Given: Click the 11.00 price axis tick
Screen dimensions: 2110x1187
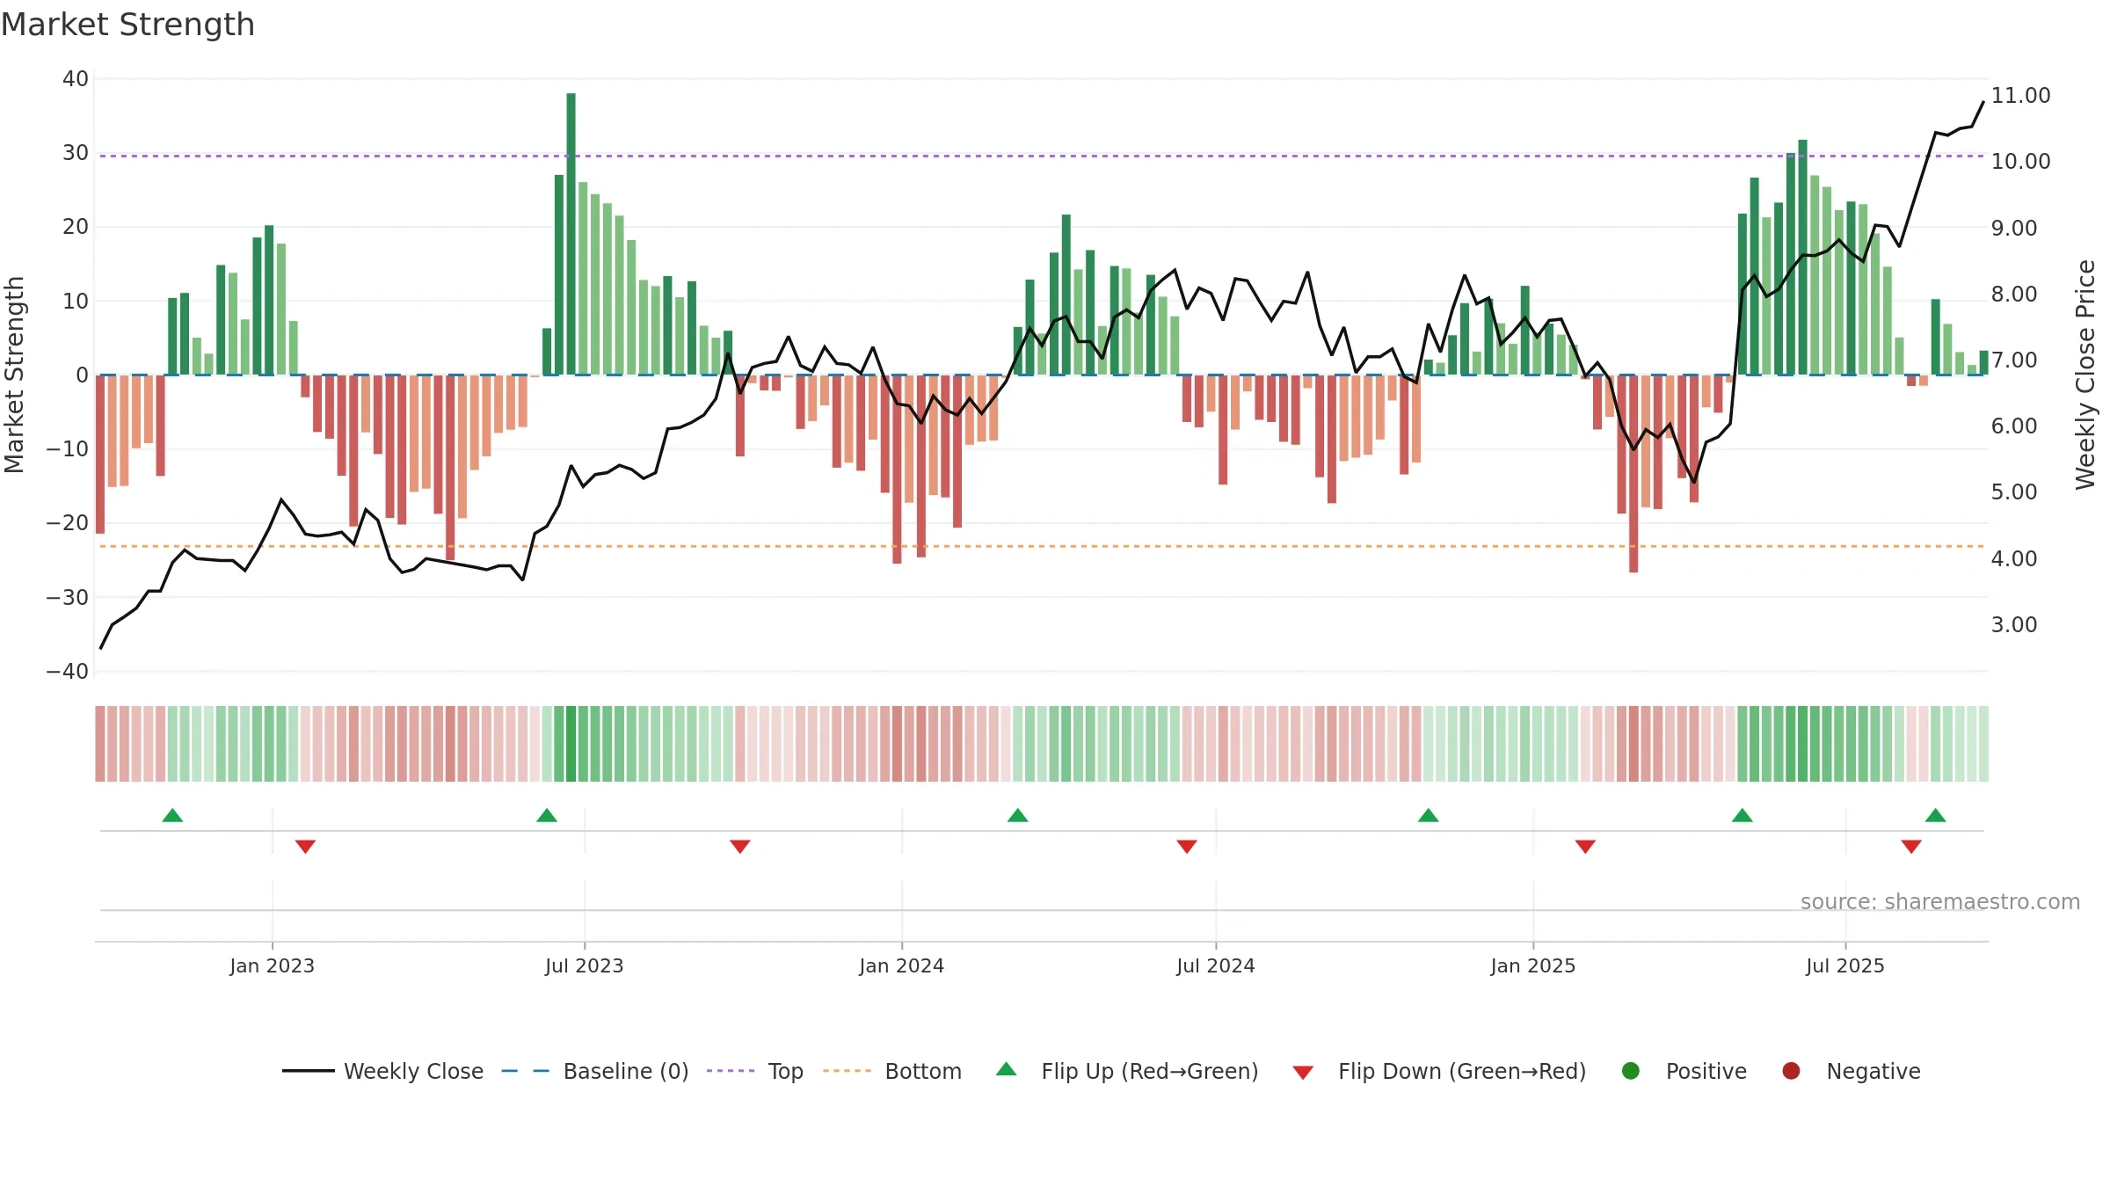Looking at the screenshot, I should pos(2020,95).
